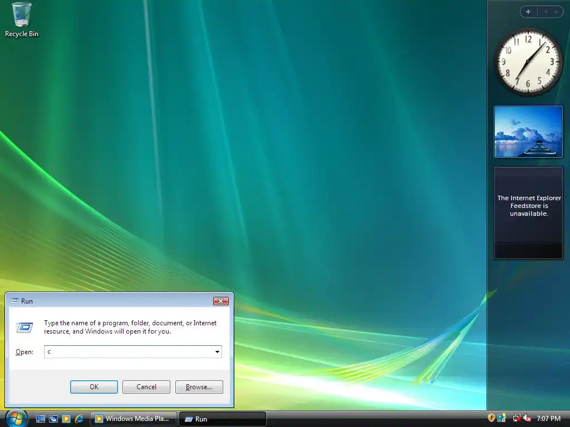Click the sidebar previous-page arrow
The height and width of the screenshot is (427, 570).
(x=546, y=12)
